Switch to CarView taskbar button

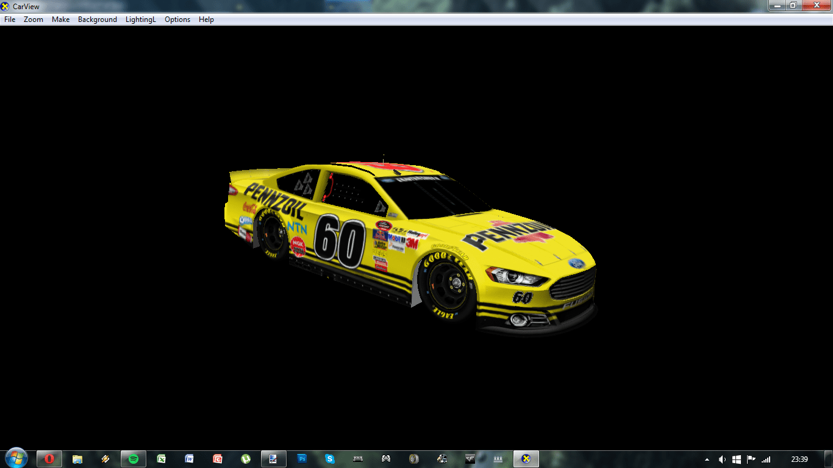526,459
